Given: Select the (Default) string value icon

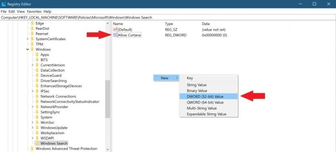Looking at the screenshot, I should tap(115, 29).
